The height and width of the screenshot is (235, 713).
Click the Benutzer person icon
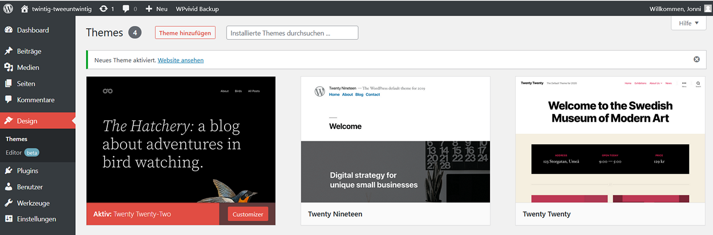9,187
